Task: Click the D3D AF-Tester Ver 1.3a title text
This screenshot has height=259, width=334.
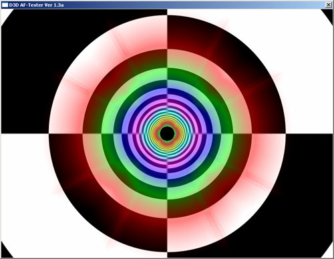Action: (36, 5)
